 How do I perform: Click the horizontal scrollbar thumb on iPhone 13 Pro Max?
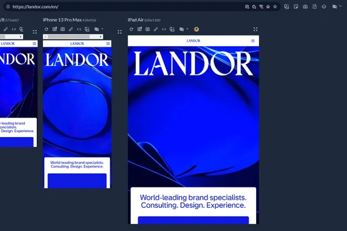click(69, 37)
